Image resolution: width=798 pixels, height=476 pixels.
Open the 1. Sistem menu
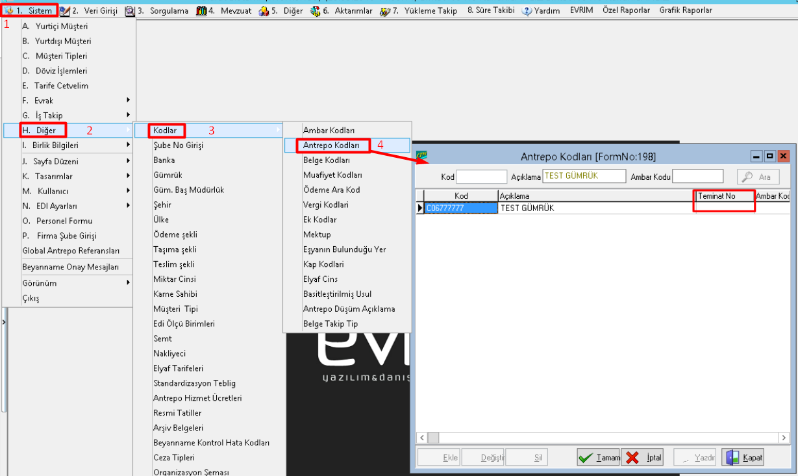click(30, 10)
